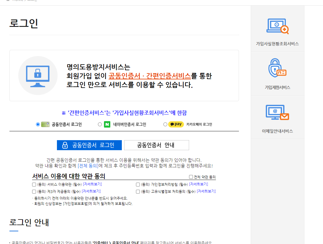The image size is (323, 244).
Task: Click the 가입사실현황조회서비스 sidebar label
Action: tap(277, 44)
